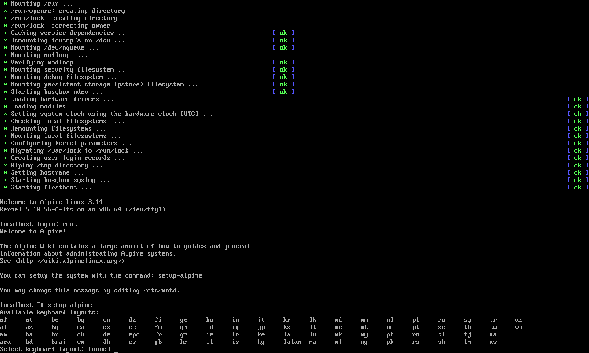Click the 'Mounting /run' line
Screen dimensions: 589x353
coord(39,4)
